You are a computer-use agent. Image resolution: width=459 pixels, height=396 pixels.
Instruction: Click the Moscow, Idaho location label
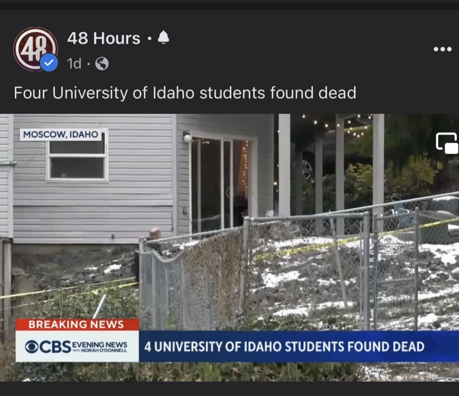pos(61,134)
